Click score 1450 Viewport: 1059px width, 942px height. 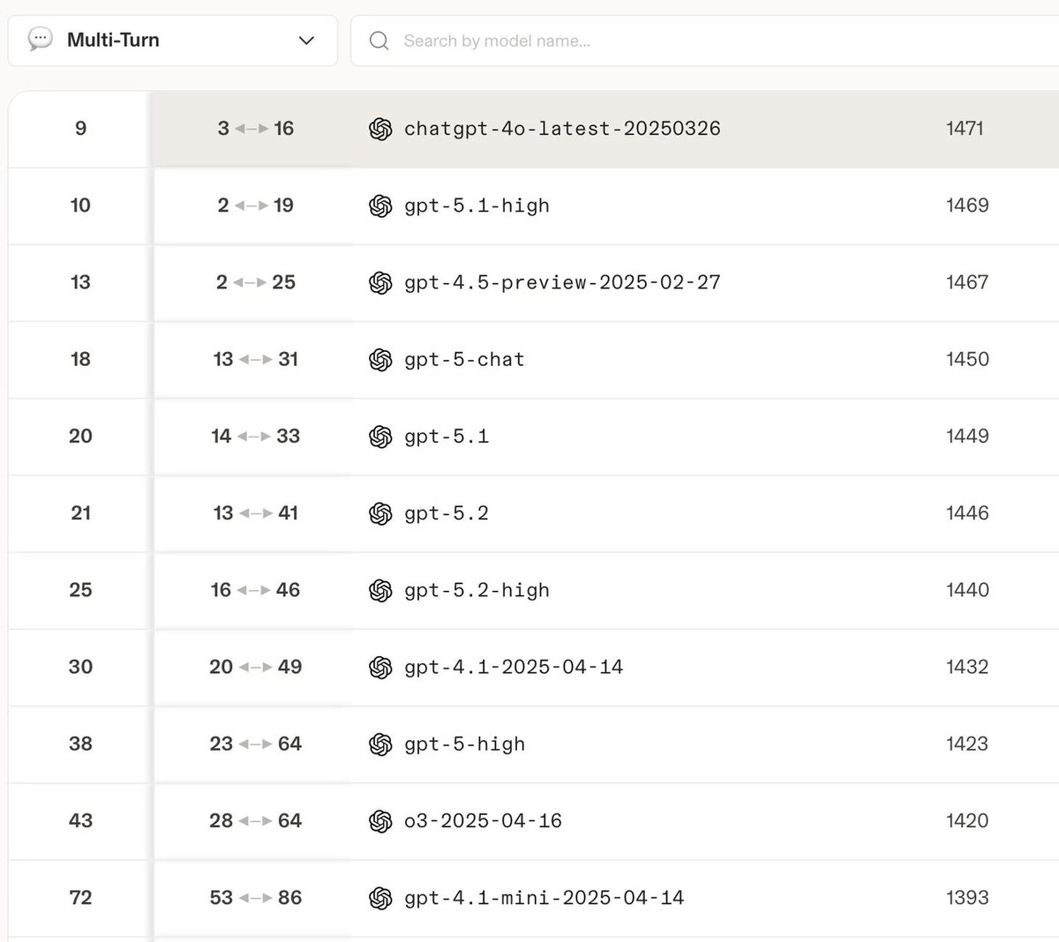click(967, 359)
